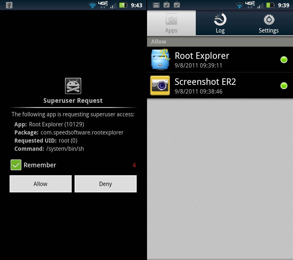Tap the 4G LTE indicator on left screen

tap(103, 5)
